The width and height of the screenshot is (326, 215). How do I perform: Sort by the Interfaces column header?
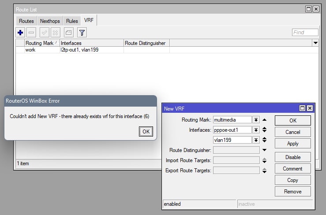(92, 43)
